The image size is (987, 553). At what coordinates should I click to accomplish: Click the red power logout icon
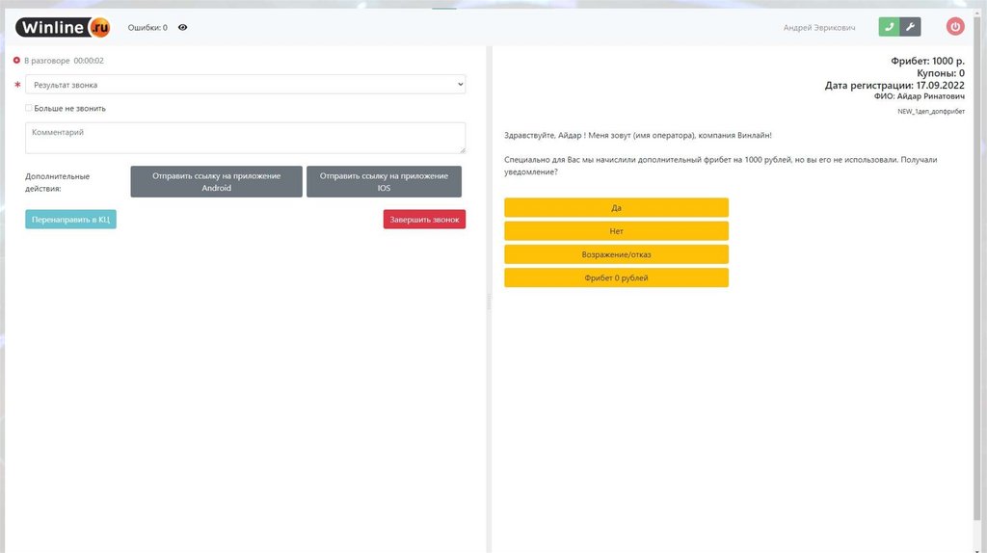tap(955, 27)
